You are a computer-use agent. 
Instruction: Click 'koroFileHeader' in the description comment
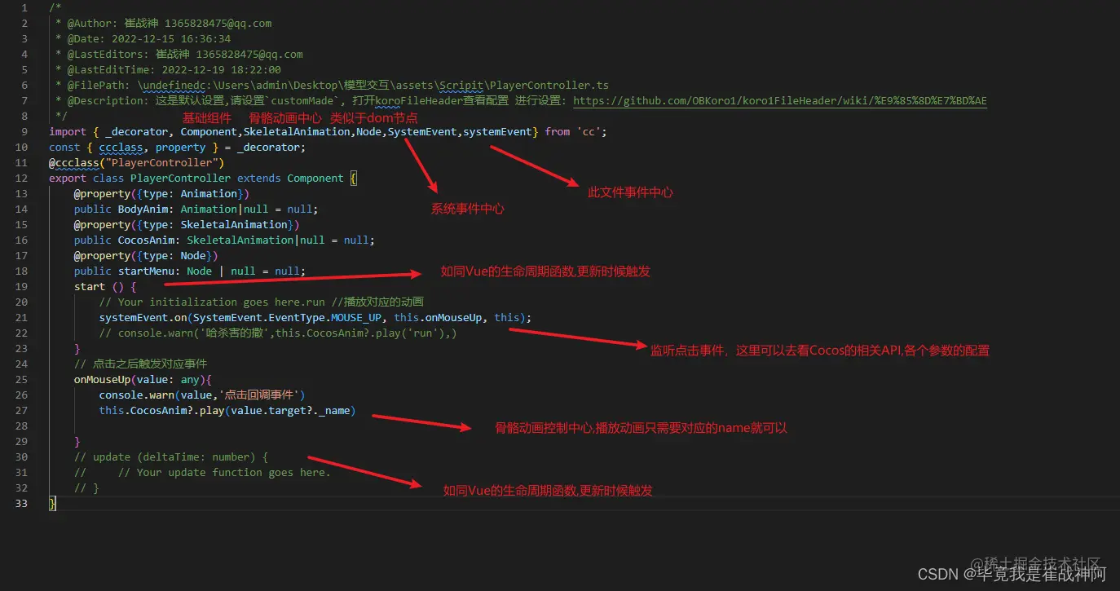pyautogui.click(x=418, y=101)
